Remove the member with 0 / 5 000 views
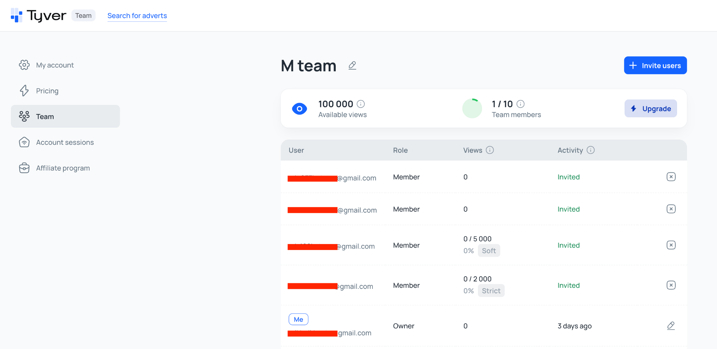Screen dimensions: 717x349 671,245
